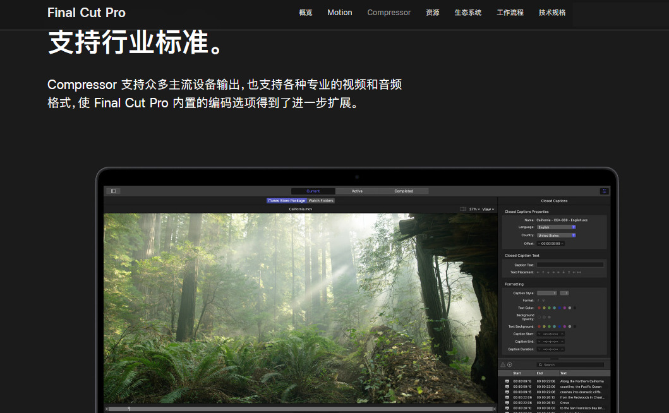Open the 37% zoom dropdown
The width and height of the screenshot is (669, 413).
[474, 209]
